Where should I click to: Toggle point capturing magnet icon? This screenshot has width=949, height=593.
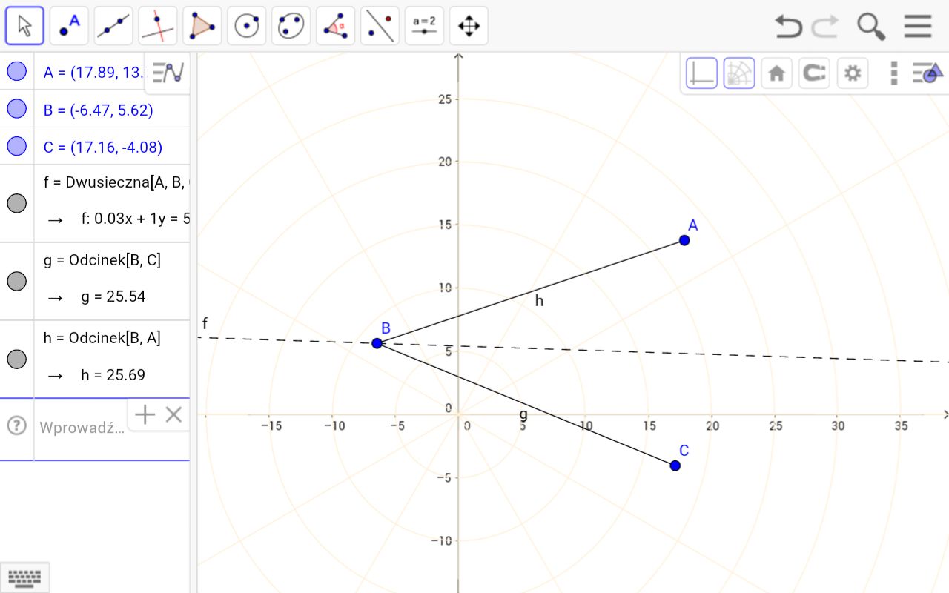814,73
